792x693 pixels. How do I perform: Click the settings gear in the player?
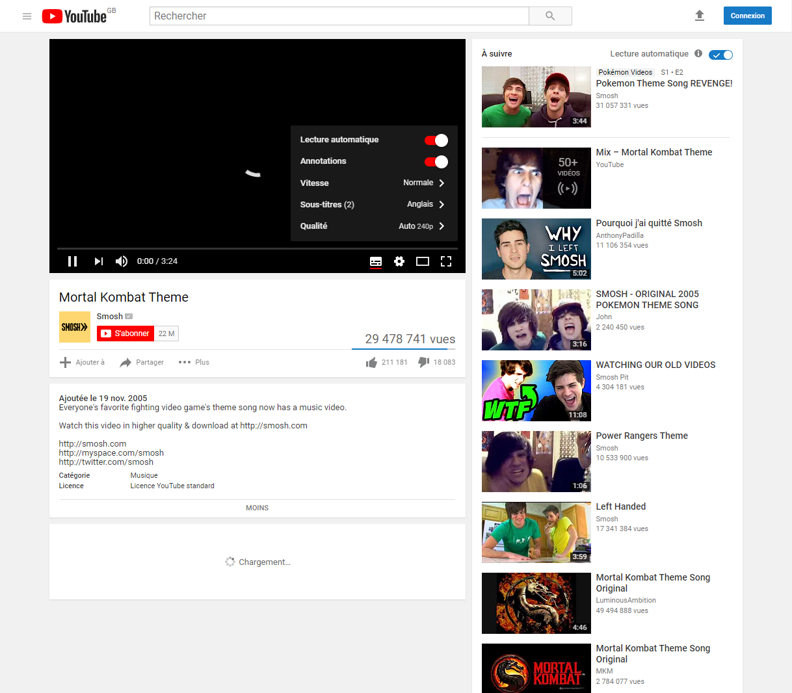[x=399, y=261]
